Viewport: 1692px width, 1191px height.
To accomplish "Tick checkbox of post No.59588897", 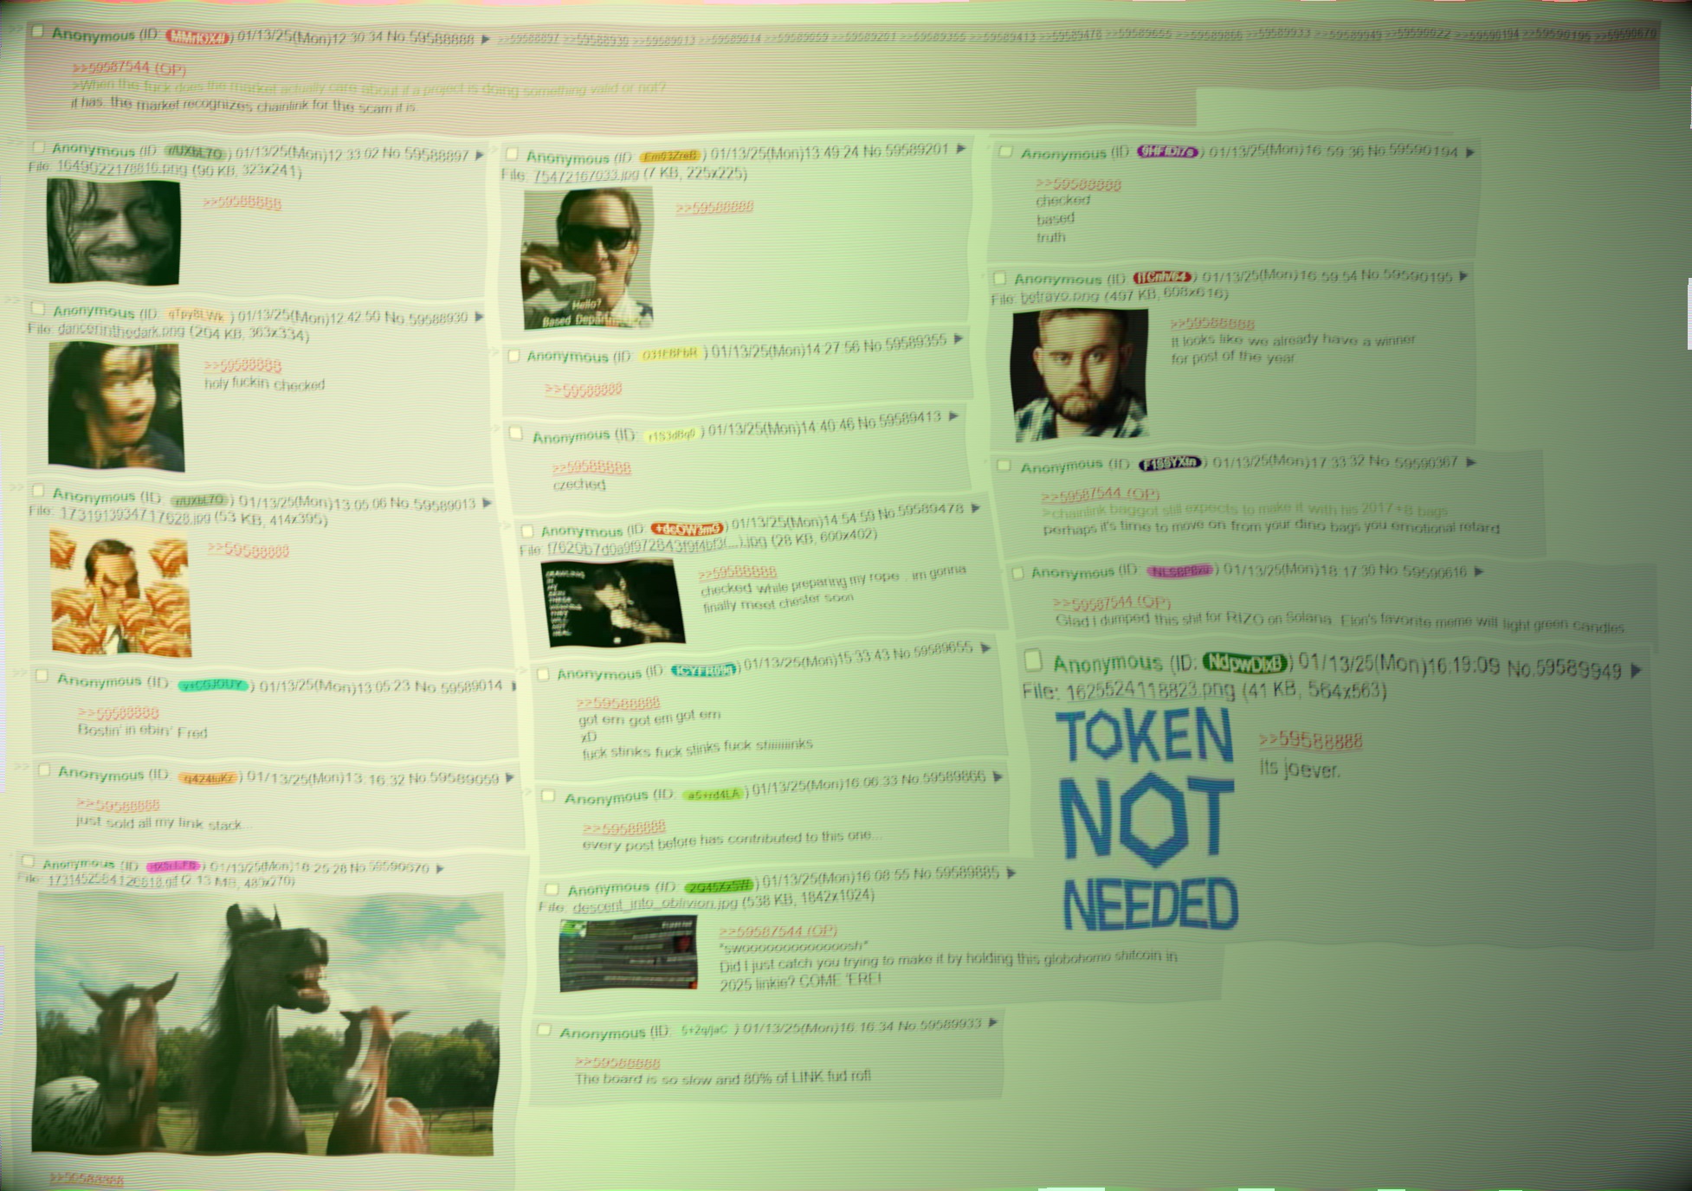I will (38, 147).
